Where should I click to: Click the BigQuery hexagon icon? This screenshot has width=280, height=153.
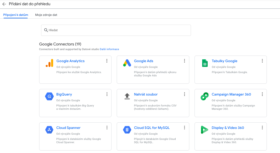click(x=49, y=96)
